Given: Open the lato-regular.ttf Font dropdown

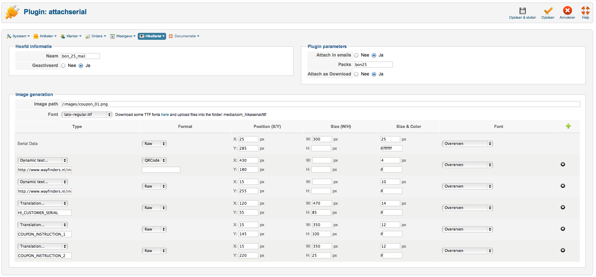Looking at the screenshot, I should pyautogui.click(x=87, y=115).
